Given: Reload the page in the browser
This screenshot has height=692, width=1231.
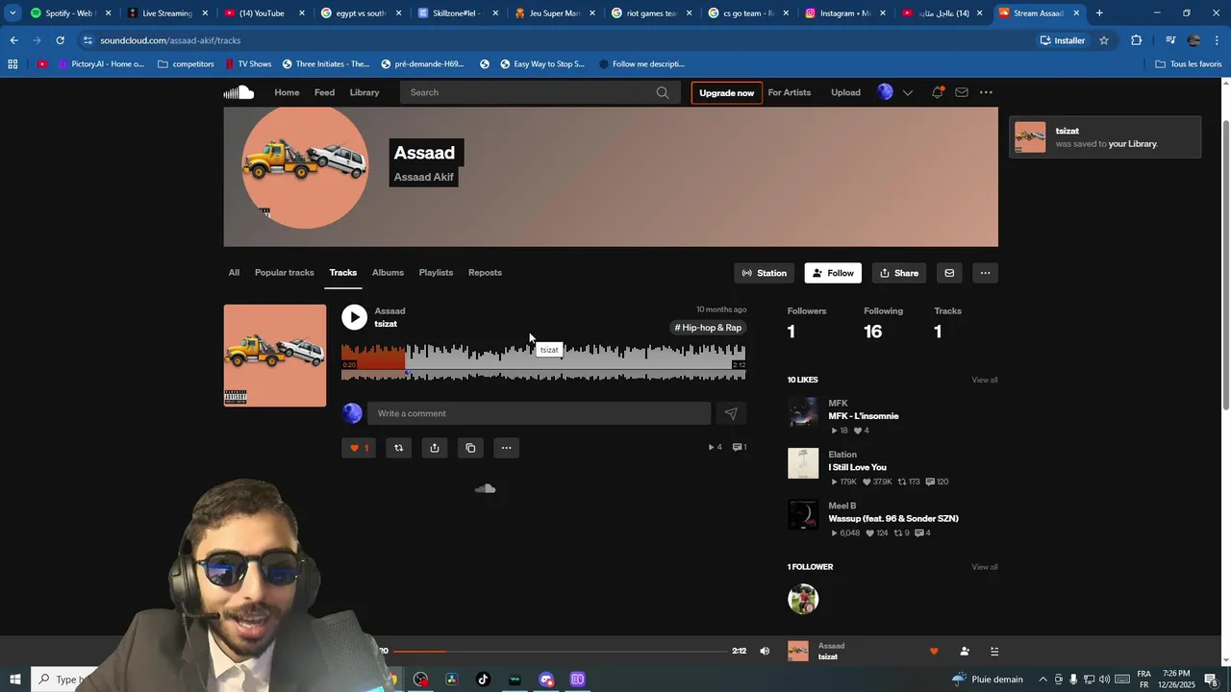Looking at the screenshot, I should coord(60,40).
